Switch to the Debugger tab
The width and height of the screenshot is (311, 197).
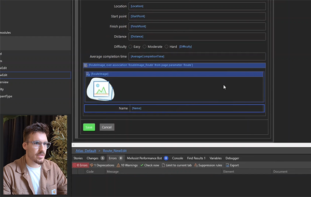coord(232,158)
